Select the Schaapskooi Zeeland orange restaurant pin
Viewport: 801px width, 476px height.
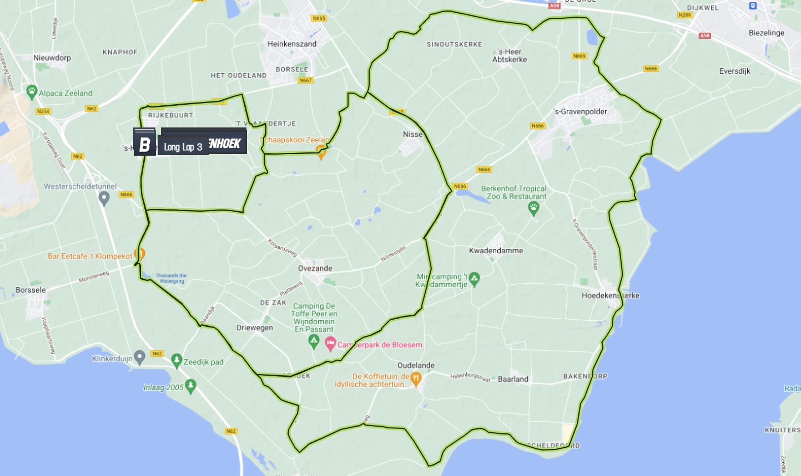[321, 151]
